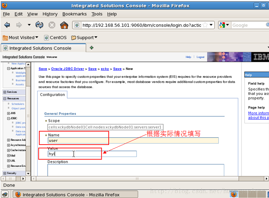This screenshot has height=198, width=269.
Task: Click the Reload page icon
Action: (x=39, y=25)
